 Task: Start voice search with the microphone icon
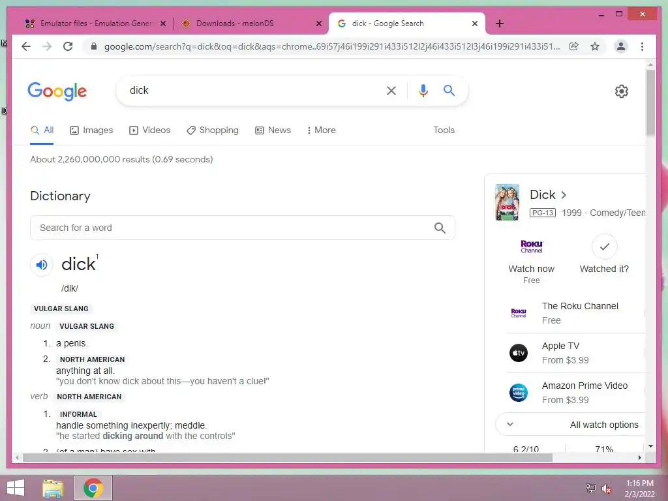tap(423, 90)
